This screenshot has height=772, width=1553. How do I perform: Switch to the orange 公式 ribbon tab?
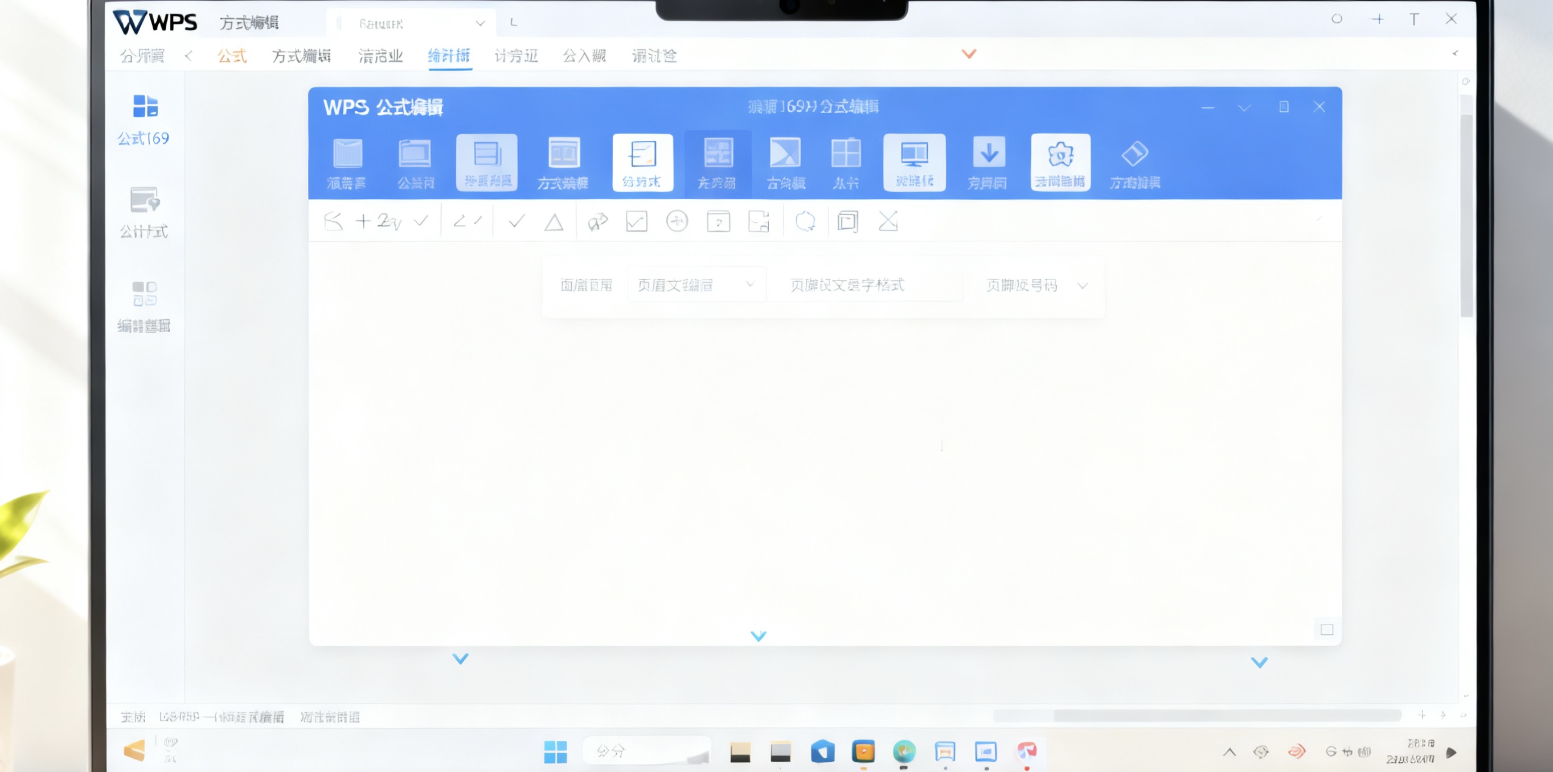pyautogui.click(x=232, y=55)
